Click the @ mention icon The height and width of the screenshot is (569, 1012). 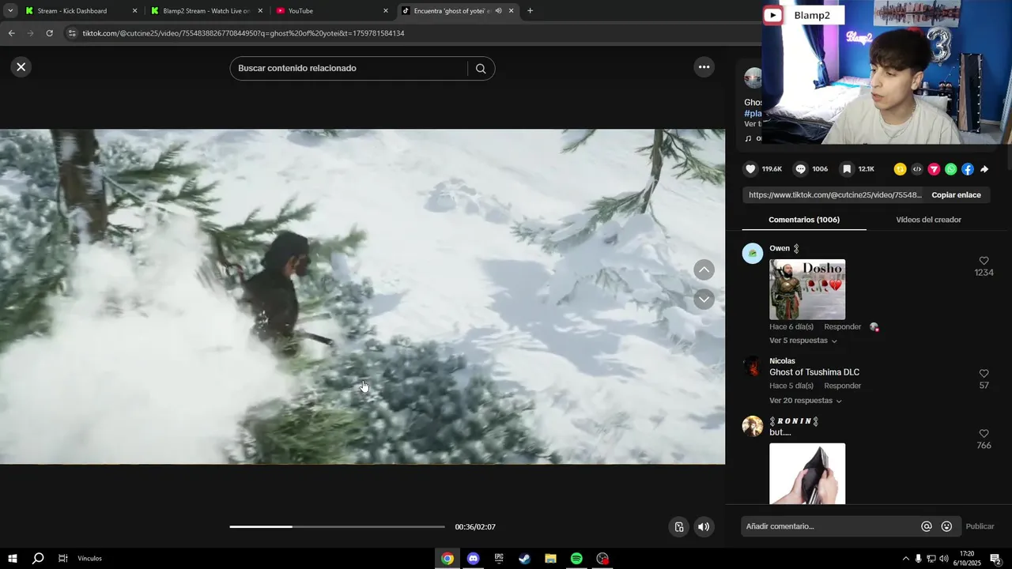point(927,526)
